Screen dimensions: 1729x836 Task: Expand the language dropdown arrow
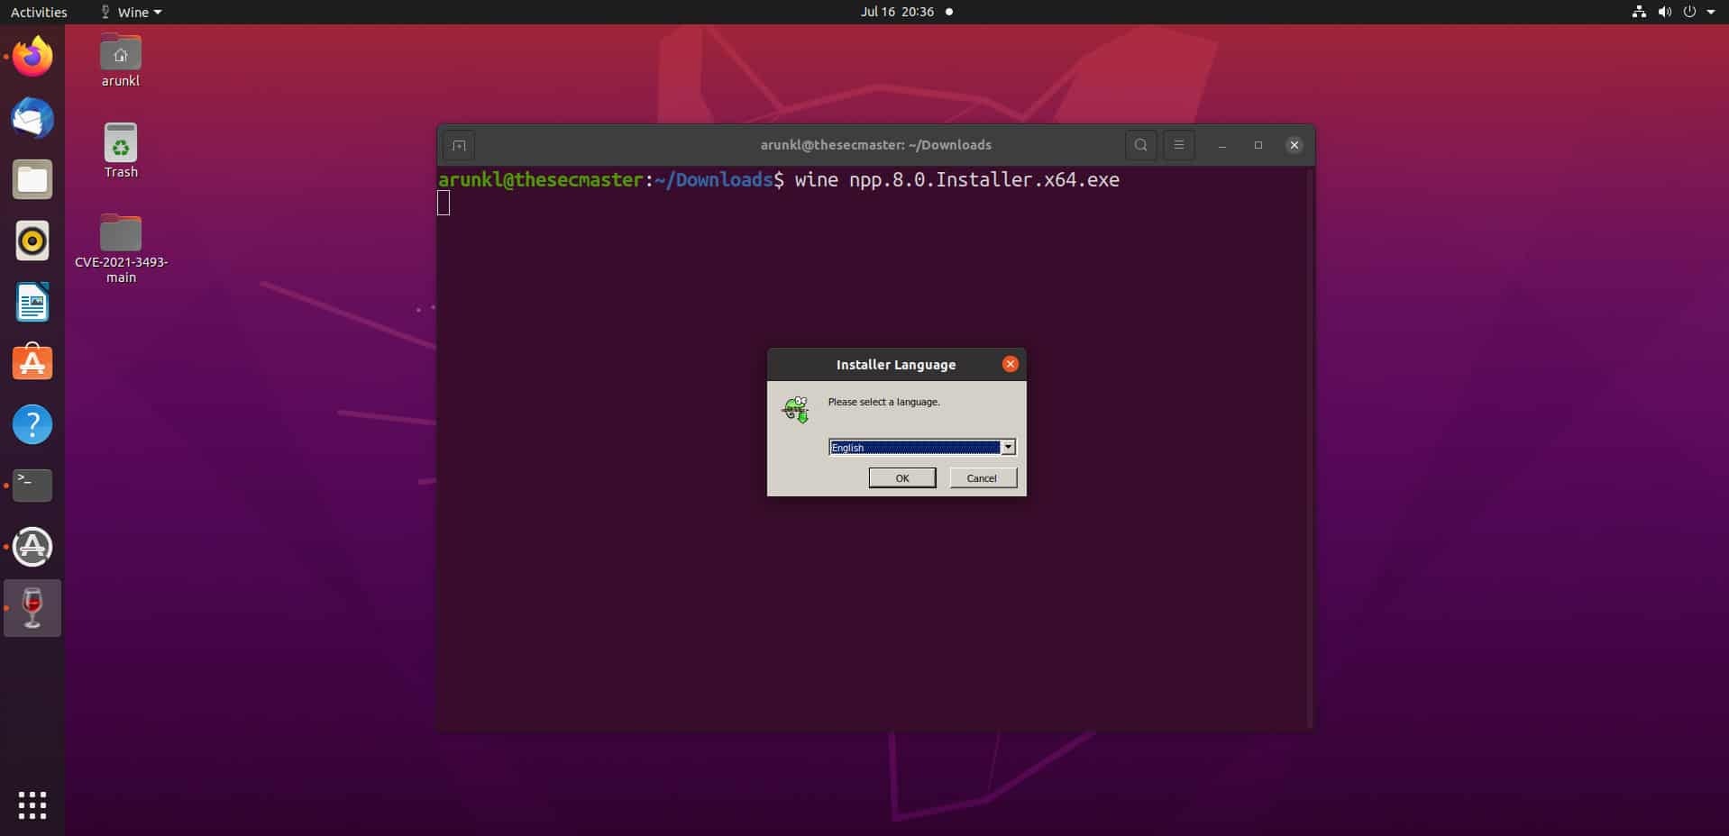[x=1008, y=448]
